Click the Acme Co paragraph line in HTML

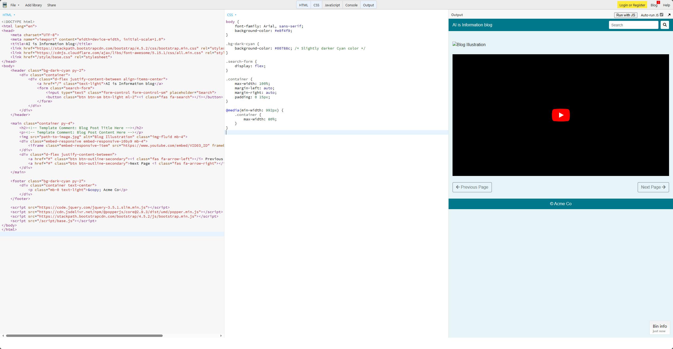tap(78, 190)
